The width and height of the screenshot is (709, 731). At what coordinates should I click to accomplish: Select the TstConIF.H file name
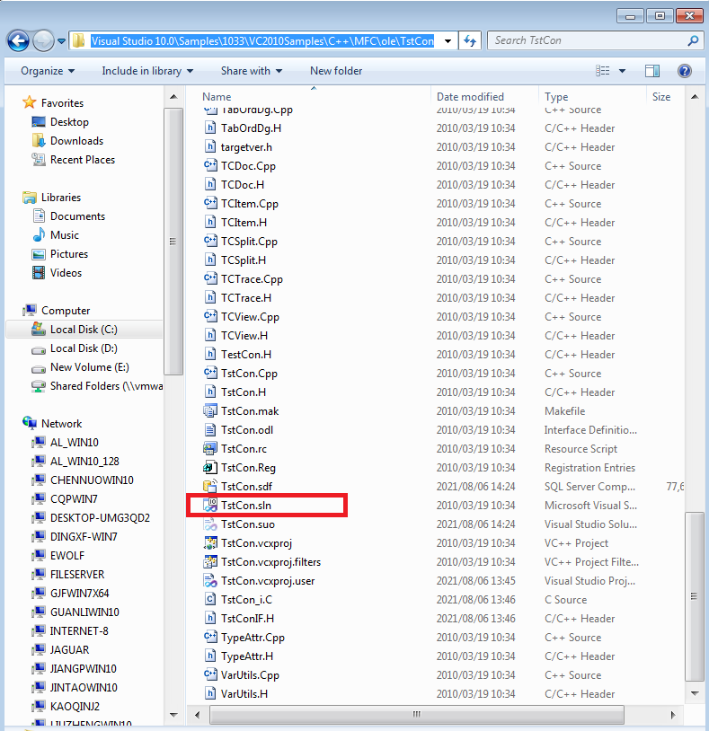(247, 619)
